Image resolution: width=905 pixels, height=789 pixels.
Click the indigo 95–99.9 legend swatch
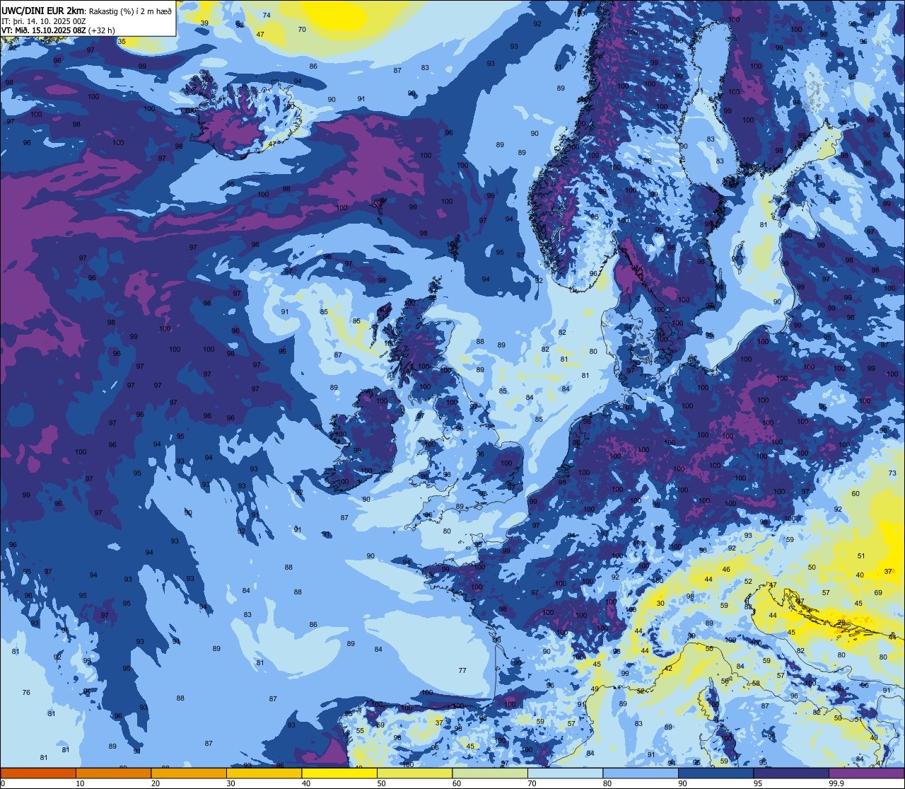791,773
